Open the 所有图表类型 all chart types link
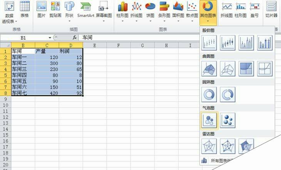Viewport: 281px width, 170px height. point(217,160)
